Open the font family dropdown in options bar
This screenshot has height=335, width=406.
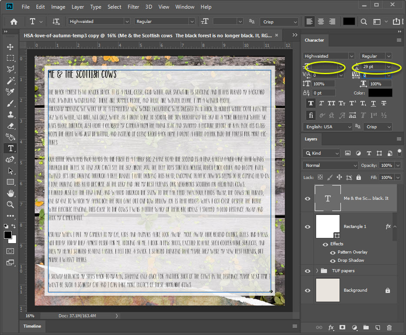[x=127, y=22]
